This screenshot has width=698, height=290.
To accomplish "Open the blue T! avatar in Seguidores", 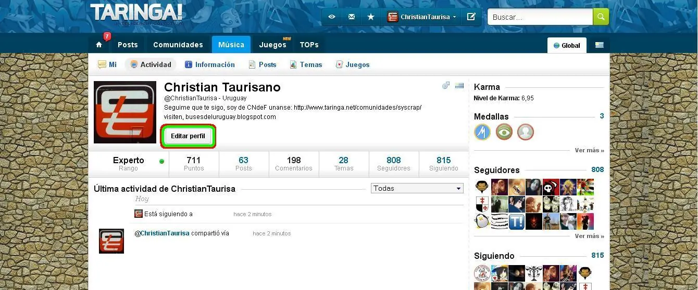I will coord(517,221).
